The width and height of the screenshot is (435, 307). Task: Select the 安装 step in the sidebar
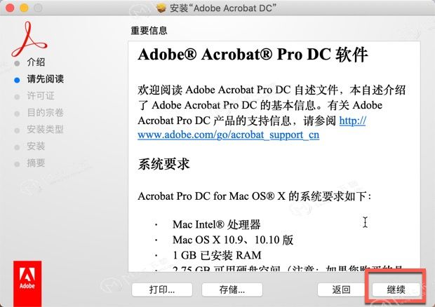tap(36, 146)
